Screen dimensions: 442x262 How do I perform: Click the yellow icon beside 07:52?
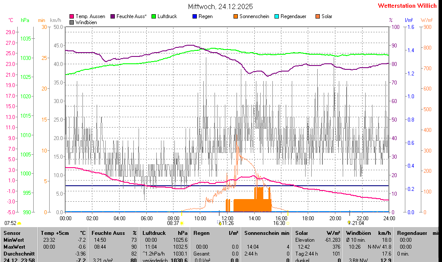19,223
